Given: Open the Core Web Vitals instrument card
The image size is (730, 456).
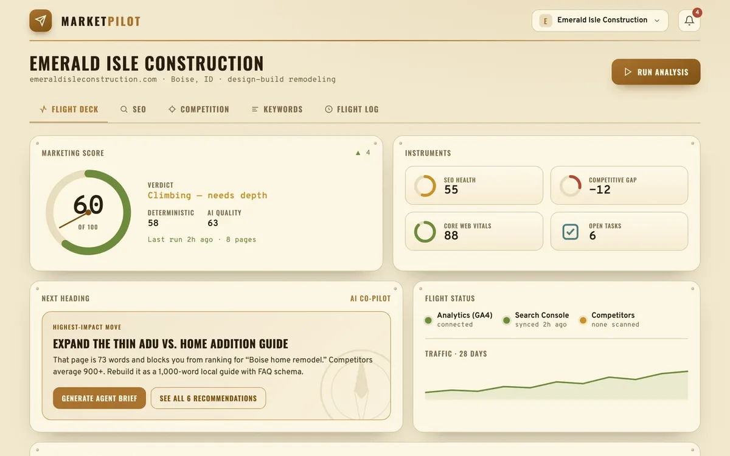Looking at the screenshot, I should [474, 231].
